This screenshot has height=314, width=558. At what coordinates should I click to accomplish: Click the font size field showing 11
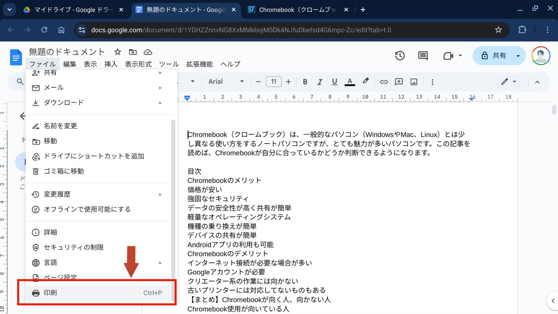click(x=274, y=82)
